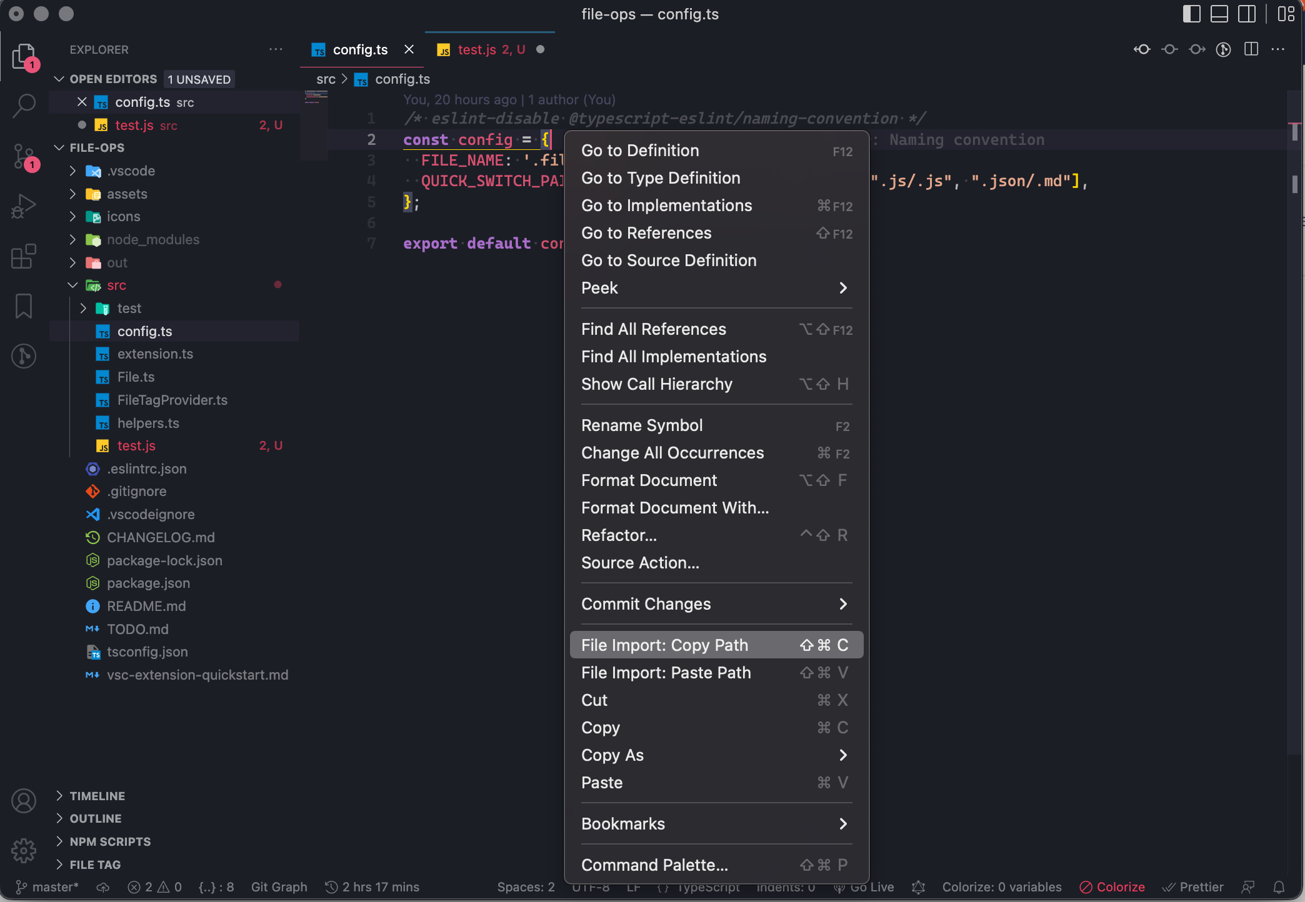Open notifications bell in status bar
The image size is (1305, 902).
tap(1279, 887)
